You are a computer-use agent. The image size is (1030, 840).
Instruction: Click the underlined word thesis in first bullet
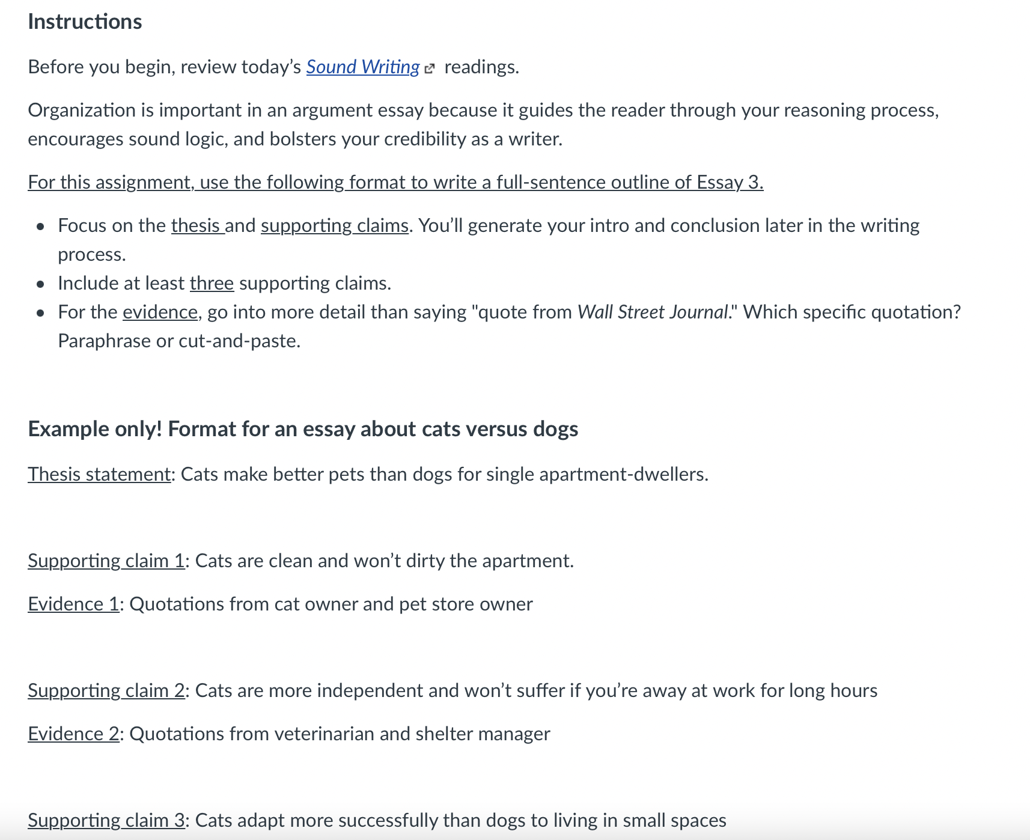(198, 225)
